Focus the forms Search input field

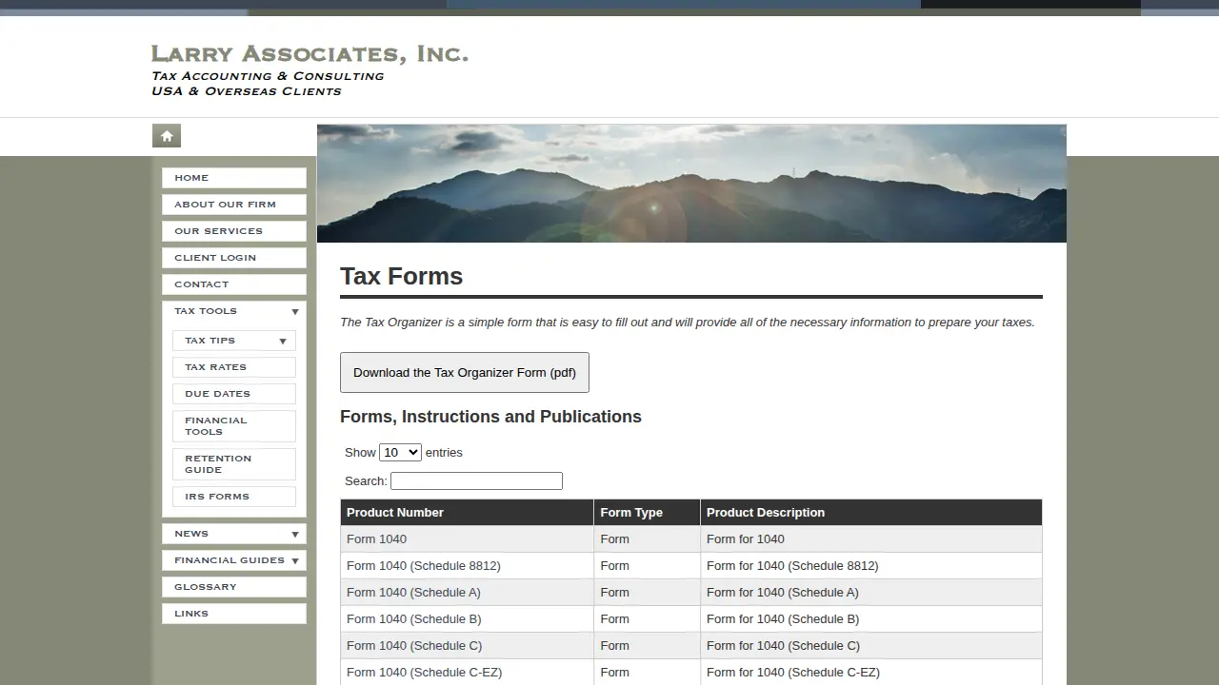coord(476,480)
